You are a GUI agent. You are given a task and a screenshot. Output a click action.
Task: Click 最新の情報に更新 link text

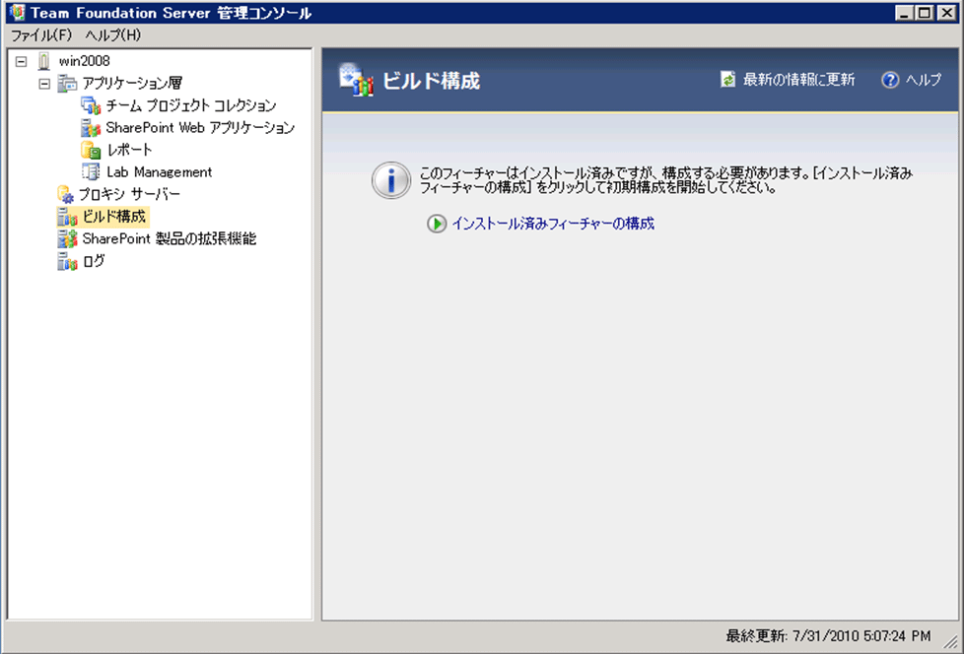pyautogui.click(x=798, y=80)
